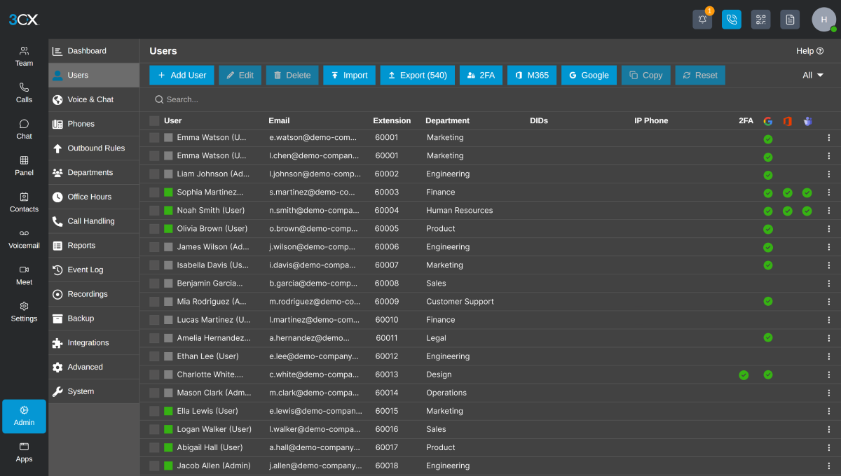Open Integrations admin section

coord(94,343)
